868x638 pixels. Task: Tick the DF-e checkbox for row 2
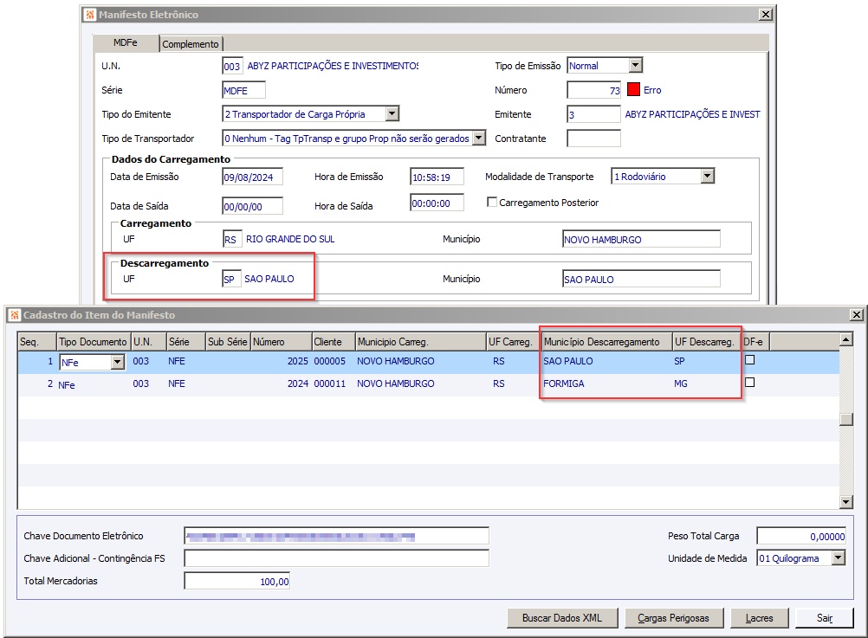(749, 383)
